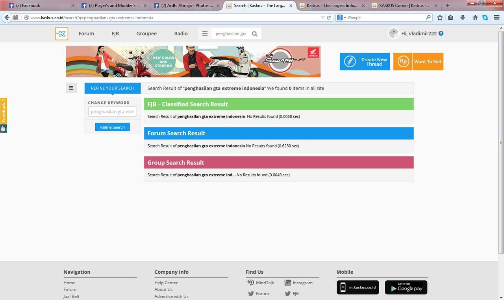504x300 pixels.
Task: Reload the page with refresh icon
Action: tap(329, 18)
